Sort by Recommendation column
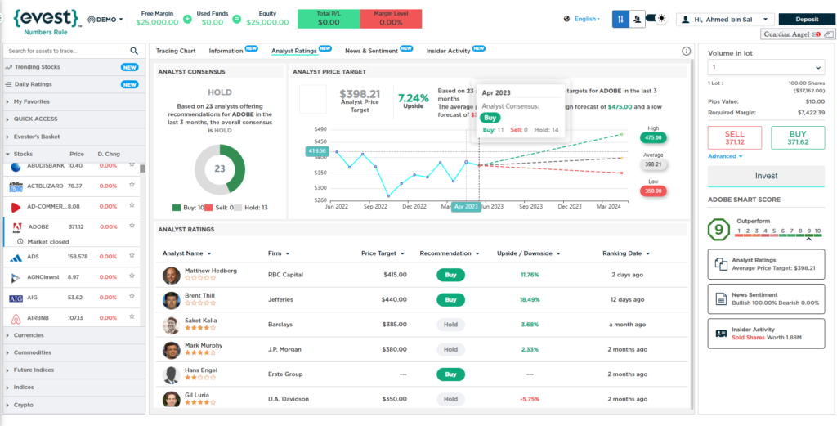The height and width of the screenshot is (426, 837). click(450, 253)
